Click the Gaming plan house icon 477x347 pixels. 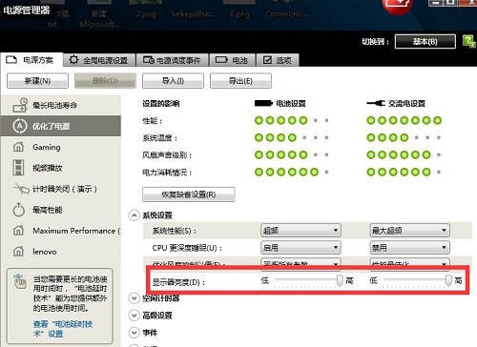(x=18, y=147)
